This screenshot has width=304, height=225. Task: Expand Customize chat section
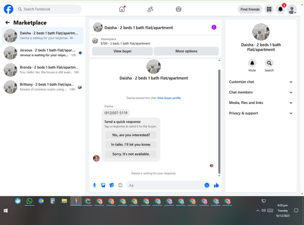(x=261, y=82)
